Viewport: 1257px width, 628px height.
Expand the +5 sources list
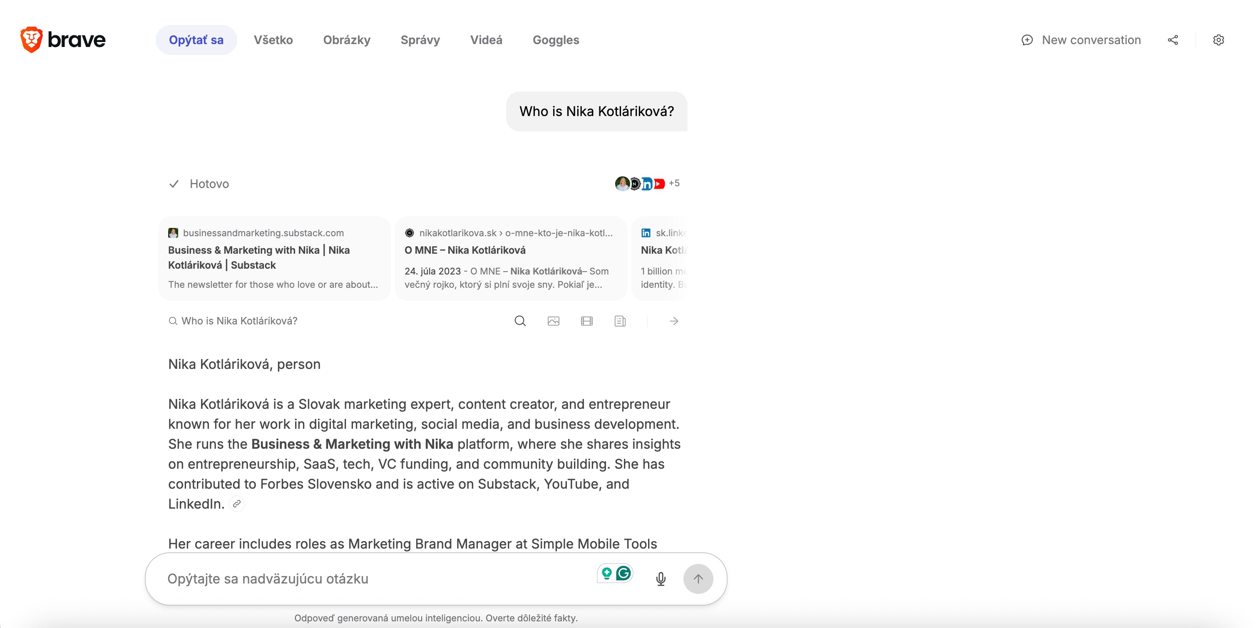pos(674,183)
